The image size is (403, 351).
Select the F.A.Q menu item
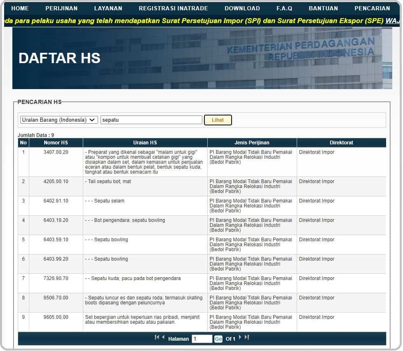click(x=284, y=8)
